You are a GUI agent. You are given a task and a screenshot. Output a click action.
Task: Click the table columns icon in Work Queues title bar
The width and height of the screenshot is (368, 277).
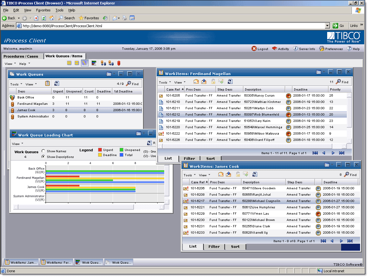point(109,74)
